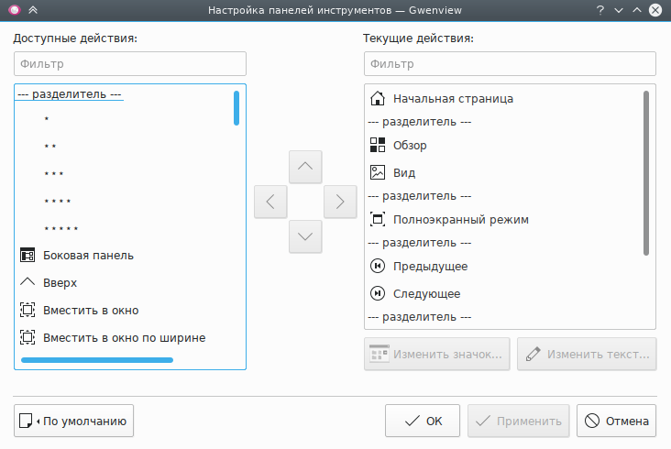This screenshot has height=449, width=671.
Task: Move the action down with the down arrow
Action: [x=305, y=236]
